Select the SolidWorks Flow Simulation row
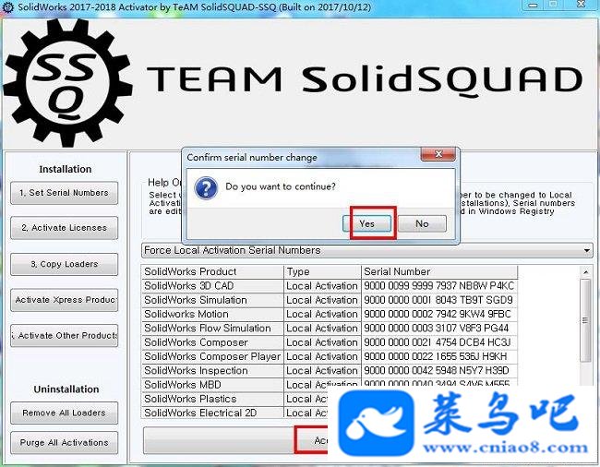Screen dimensions: 600x467 click(330, 329)
